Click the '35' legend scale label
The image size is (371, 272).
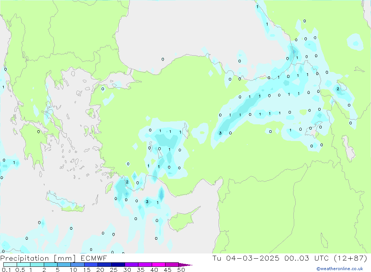(x=141, y=270)
